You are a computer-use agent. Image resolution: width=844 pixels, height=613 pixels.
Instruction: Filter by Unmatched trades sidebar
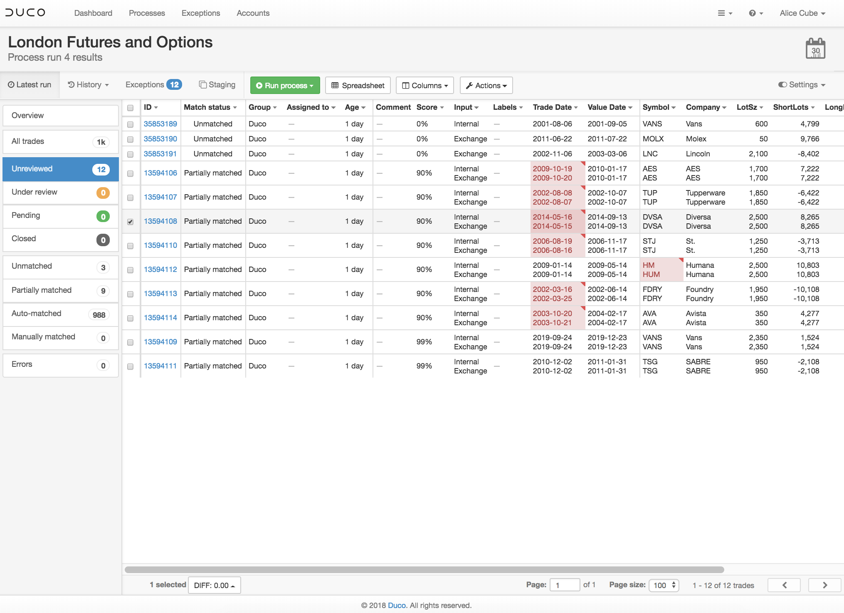coord(61,266)
